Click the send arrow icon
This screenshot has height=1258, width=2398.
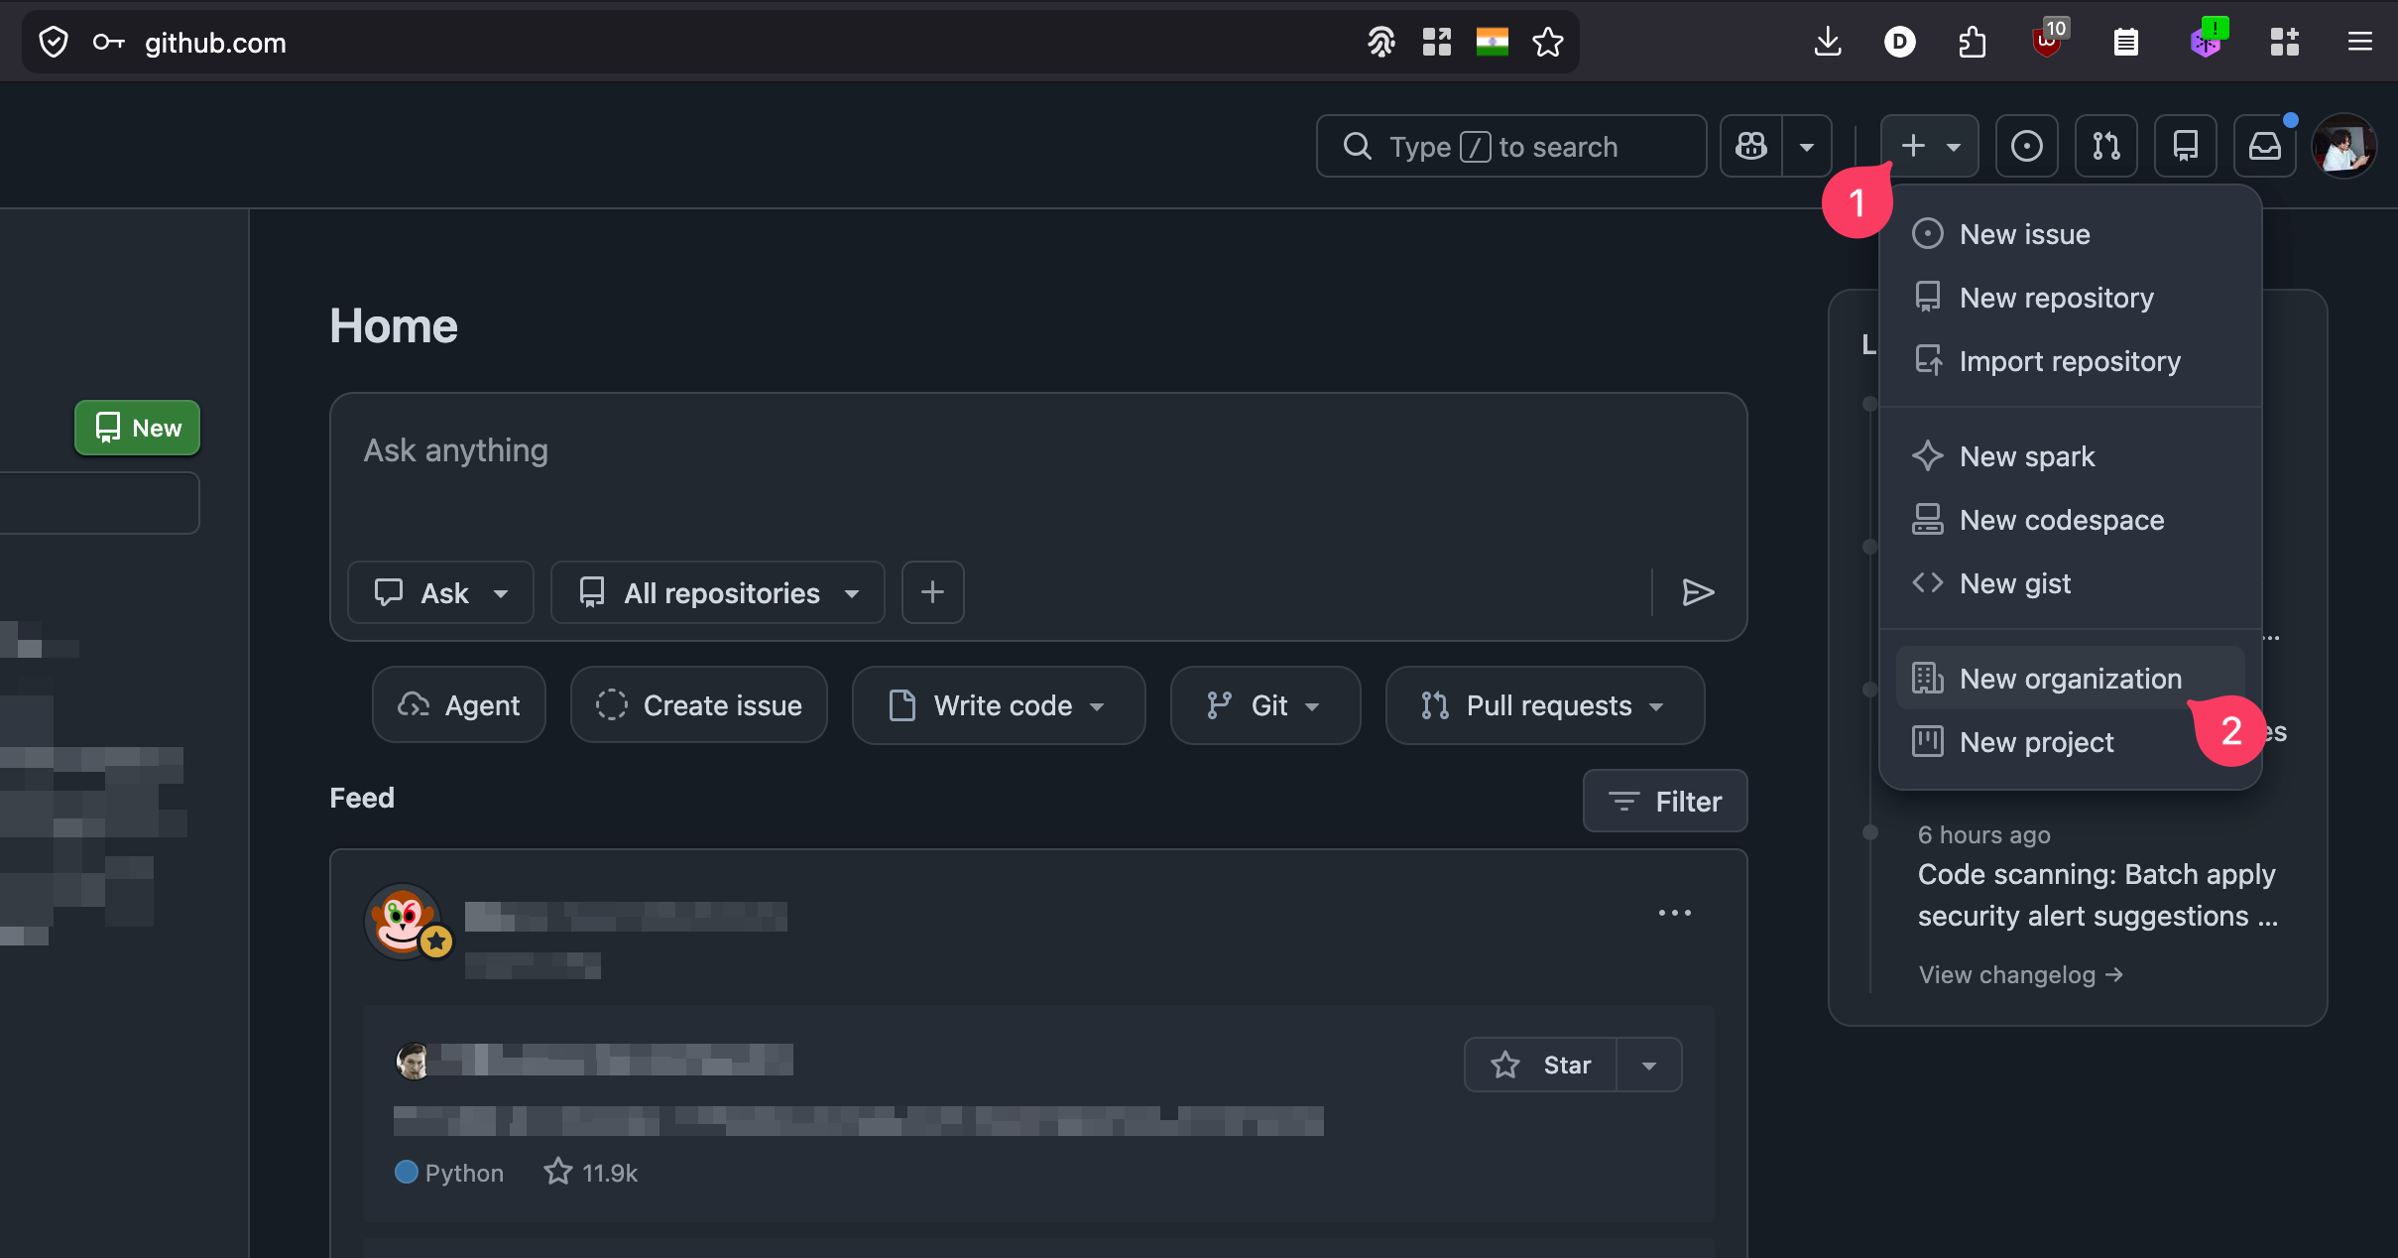point(1698,592)
